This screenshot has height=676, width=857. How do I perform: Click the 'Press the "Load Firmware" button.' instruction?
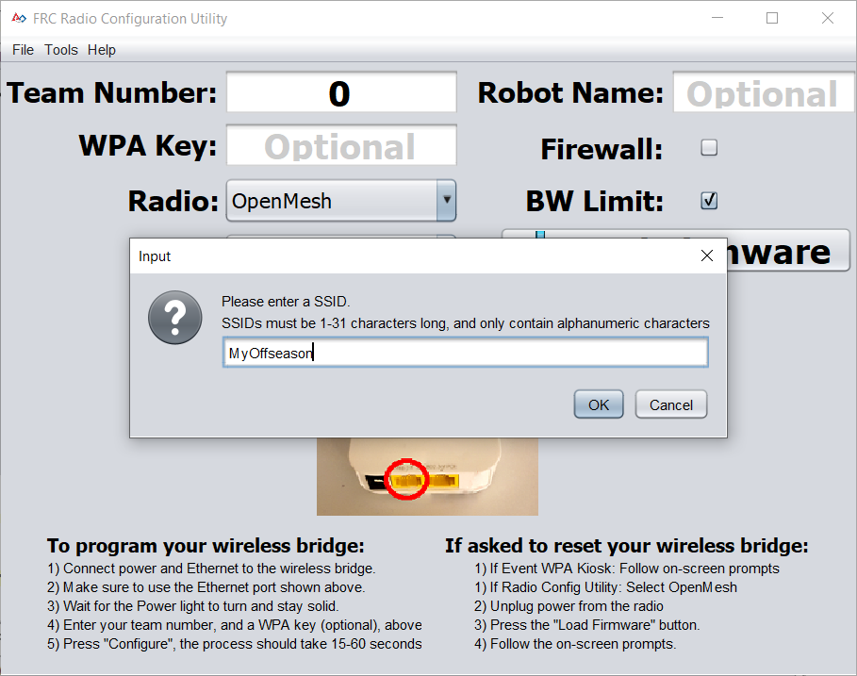point(587,625)
